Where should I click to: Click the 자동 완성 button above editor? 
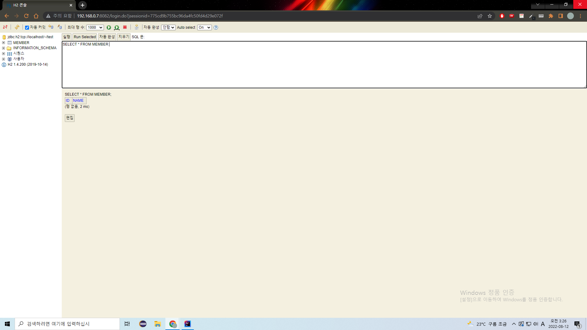[107, 37]
